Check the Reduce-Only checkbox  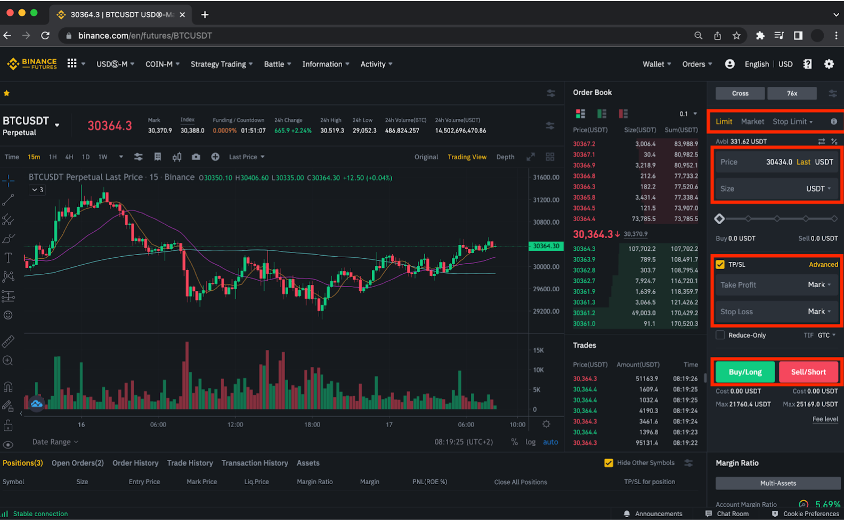click(x=720, y=335)
